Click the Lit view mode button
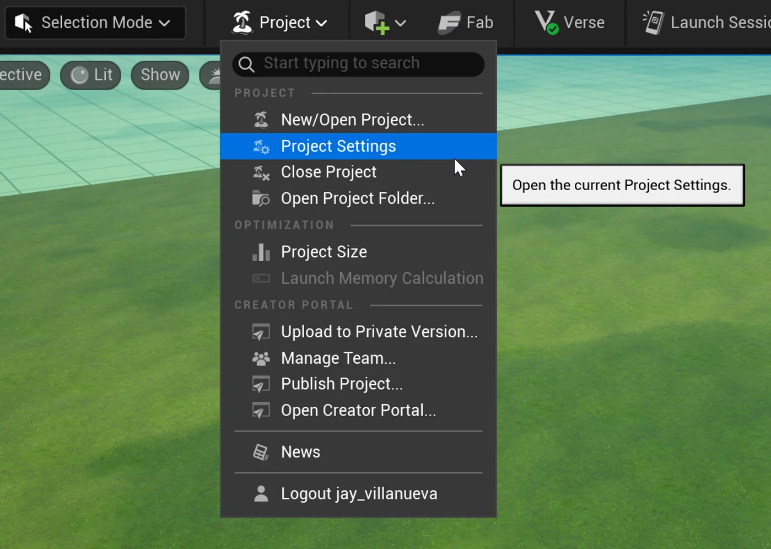The width and height of the screenshot is (771, 549). (91, 75)
